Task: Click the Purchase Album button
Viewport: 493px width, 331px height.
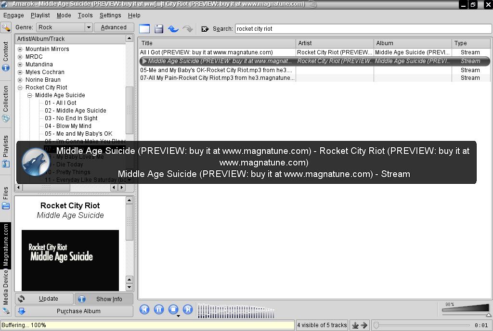Action: pos(74,311)
